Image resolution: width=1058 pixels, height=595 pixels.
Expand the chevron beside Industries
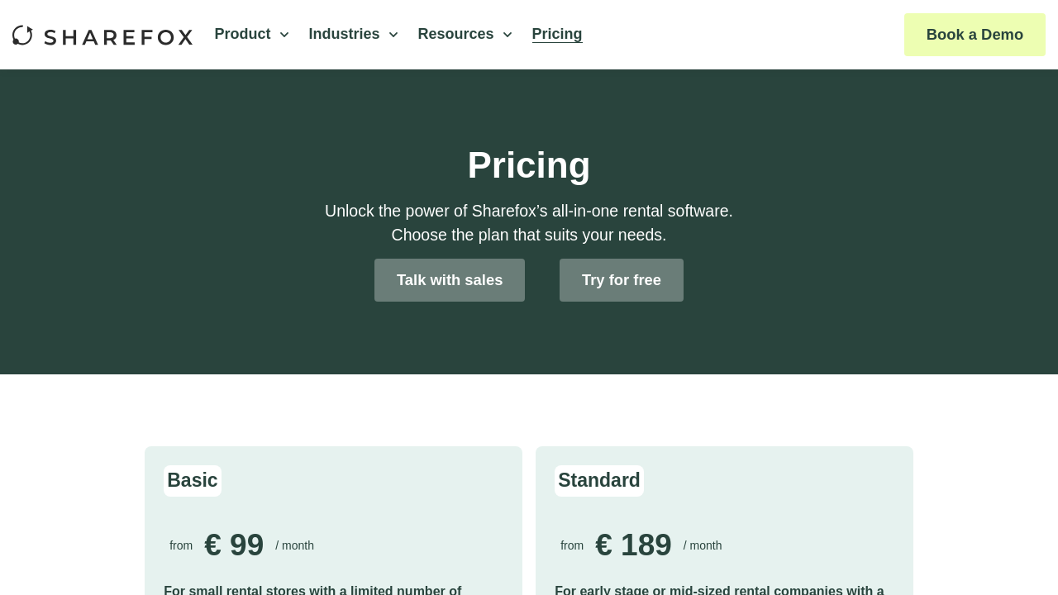tap(393, 35)
